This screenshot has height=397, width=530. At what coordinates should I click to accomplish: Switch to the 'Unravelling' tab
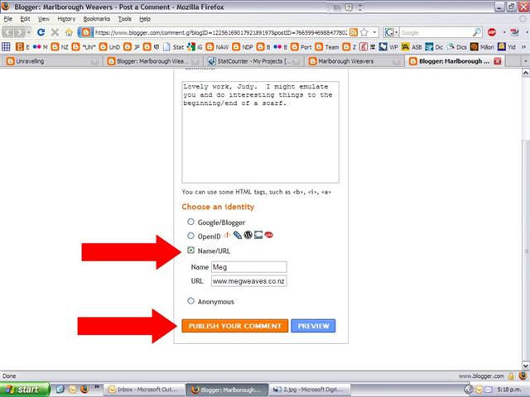52,61
